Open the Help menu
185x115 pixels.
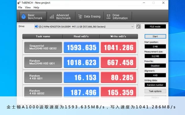[x=36, y=8]
